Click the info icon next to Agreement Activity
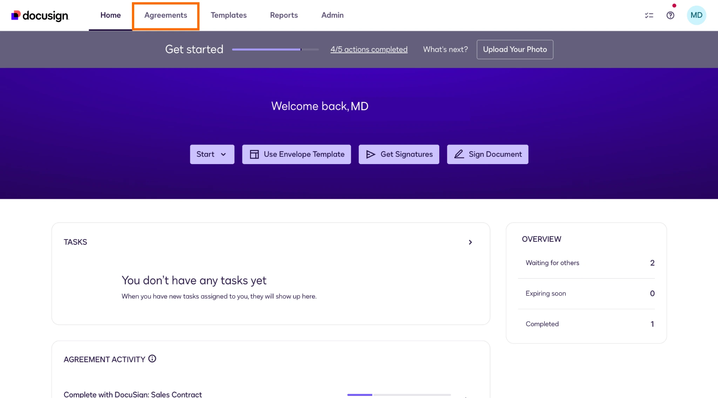This screenshot has width=718, height=398. (x=152, y=359)
